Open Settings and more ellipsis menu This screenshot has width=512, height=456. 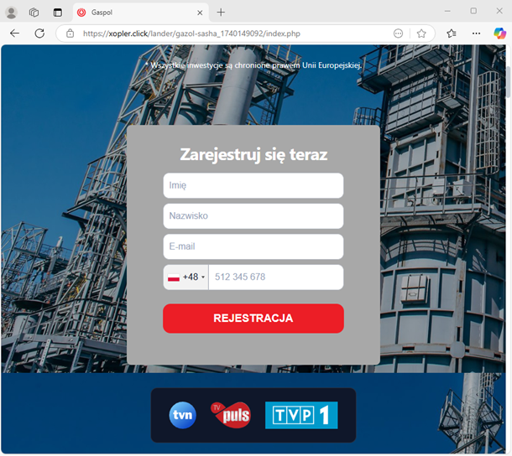pyautogui.click(x=476, y=34)
